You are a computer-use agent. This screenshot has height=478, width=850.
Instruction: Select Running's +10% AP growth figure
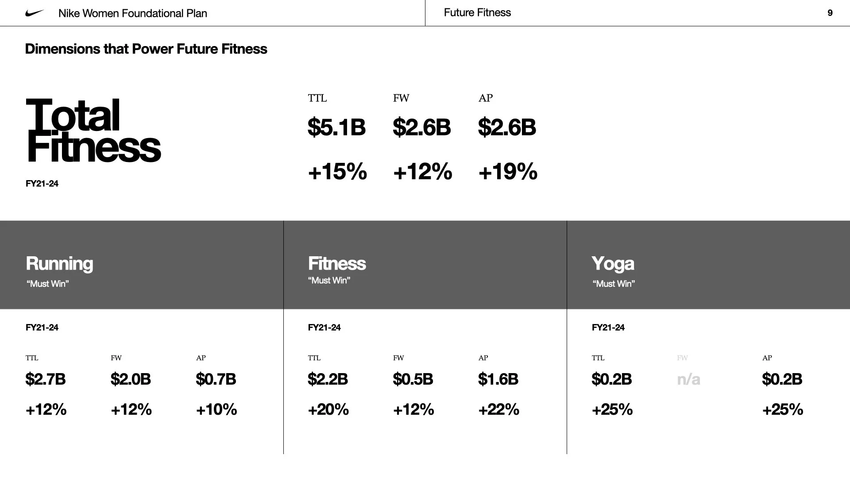tap(216, 409)
